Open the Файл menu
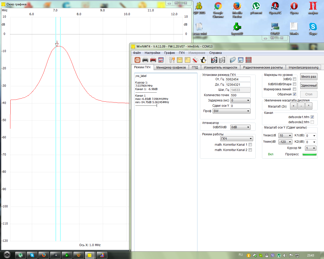324x259 pixels. (x=137, y=53)
